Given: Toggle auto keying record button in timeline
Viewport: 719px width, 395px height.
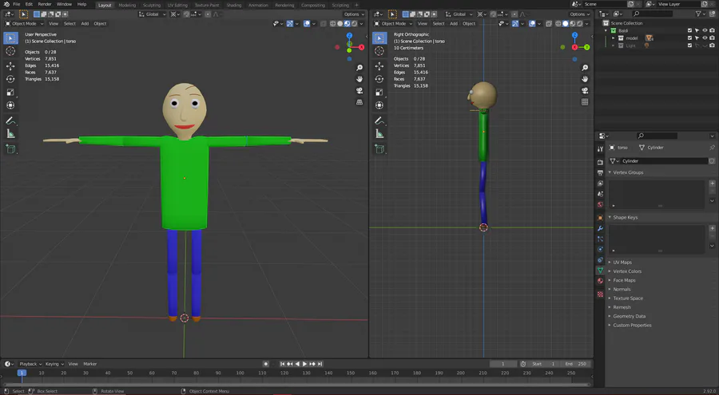Looking at the screenshot, I should pos(265,364).
